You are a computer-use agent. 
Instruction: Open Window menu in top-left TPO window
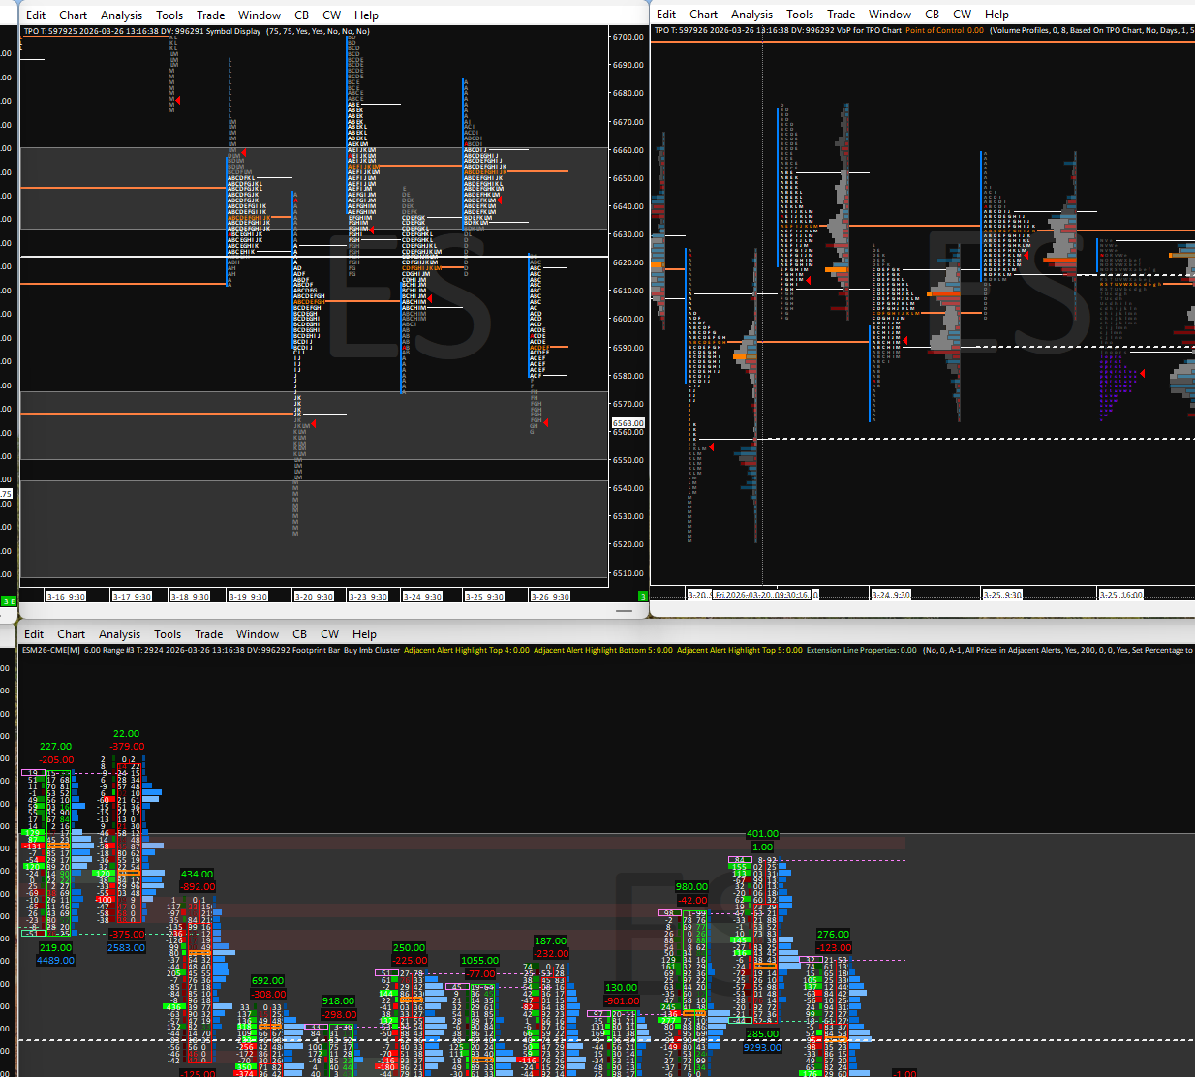pyautogui.click(x=260, y=15)
